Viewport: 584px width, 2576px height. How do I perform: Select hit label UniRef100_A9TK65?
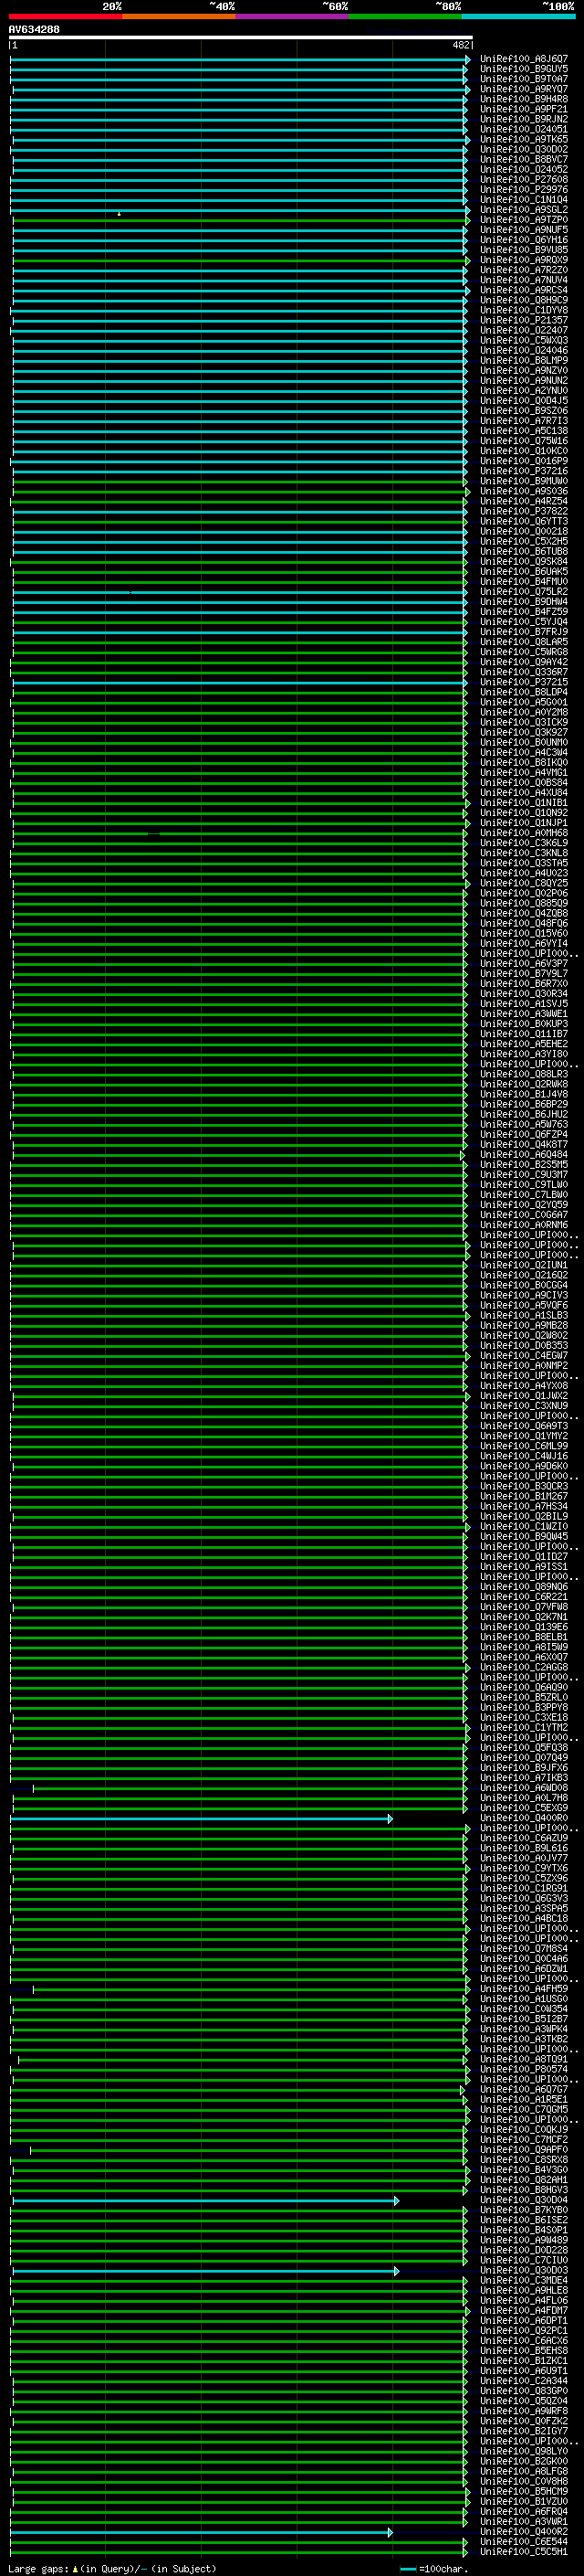point(524,139)
